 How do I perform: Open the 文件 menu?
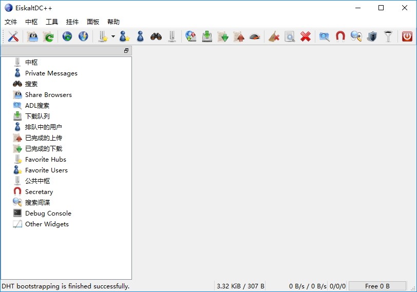pyautogui.click(x=11, y=22)
